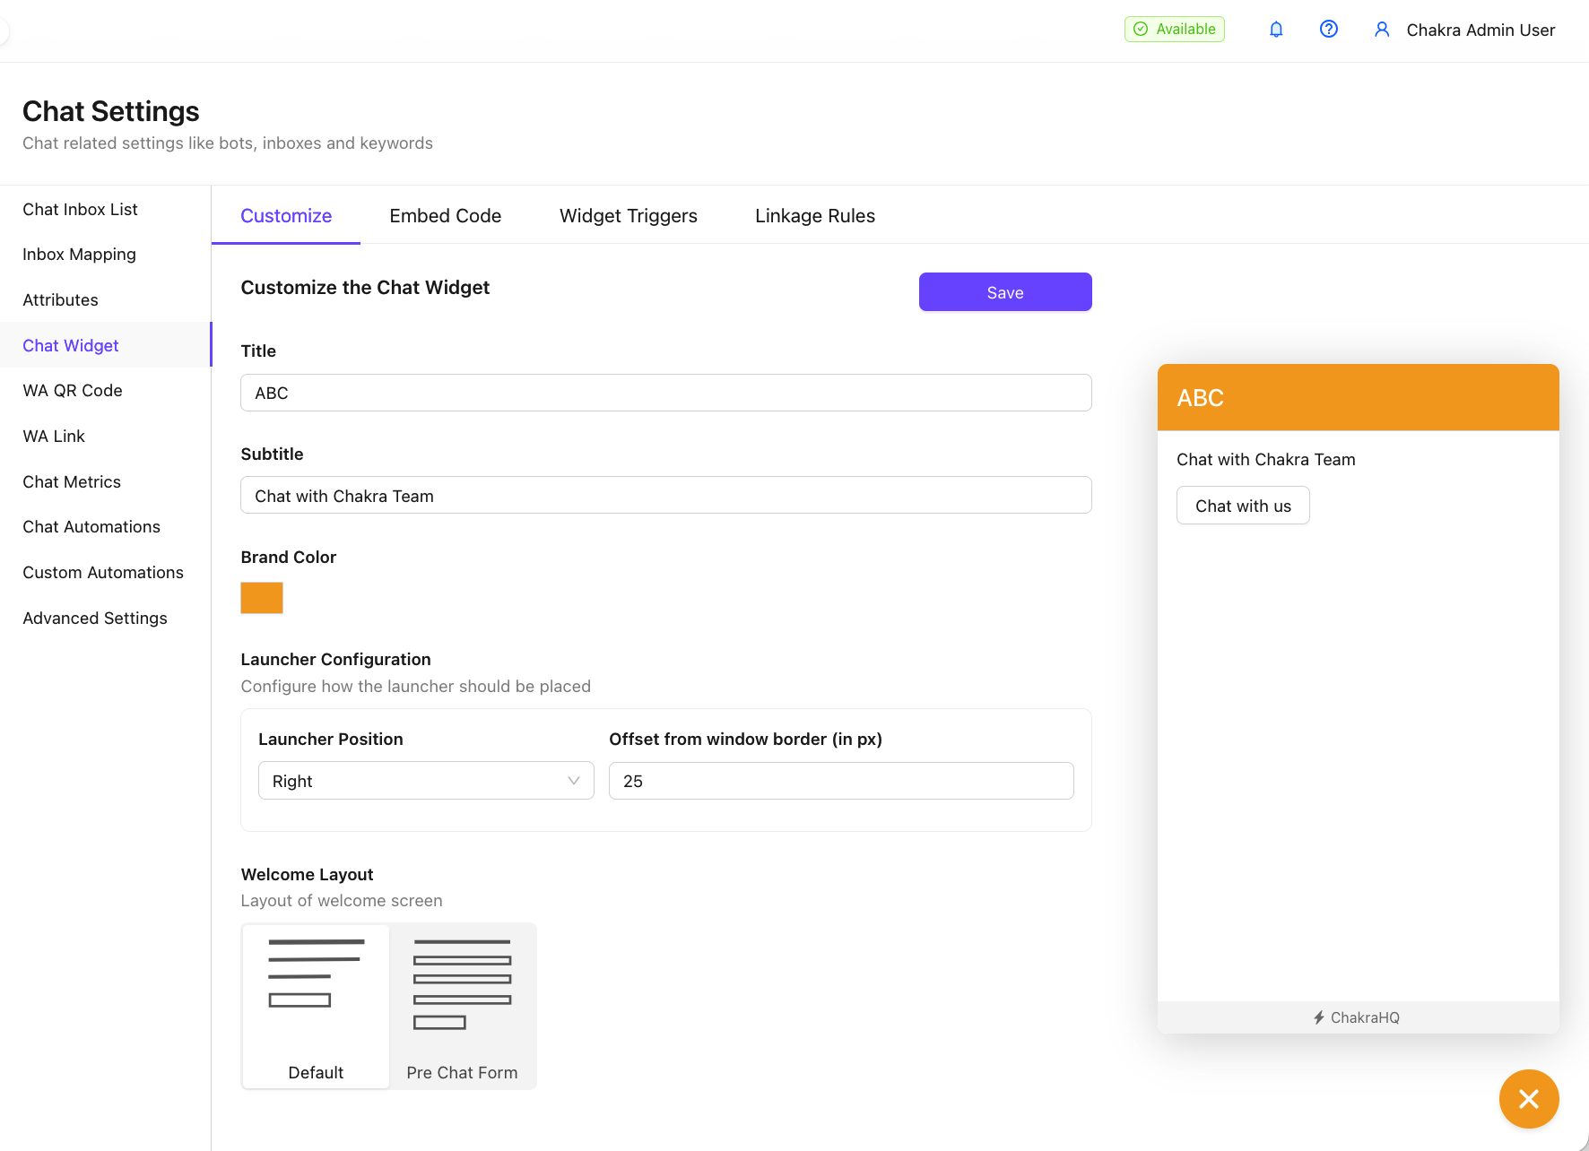Select the Default welcome layout
Image resolution: width=1589 pixels, height=1151 pixels.
[316, 1006]
